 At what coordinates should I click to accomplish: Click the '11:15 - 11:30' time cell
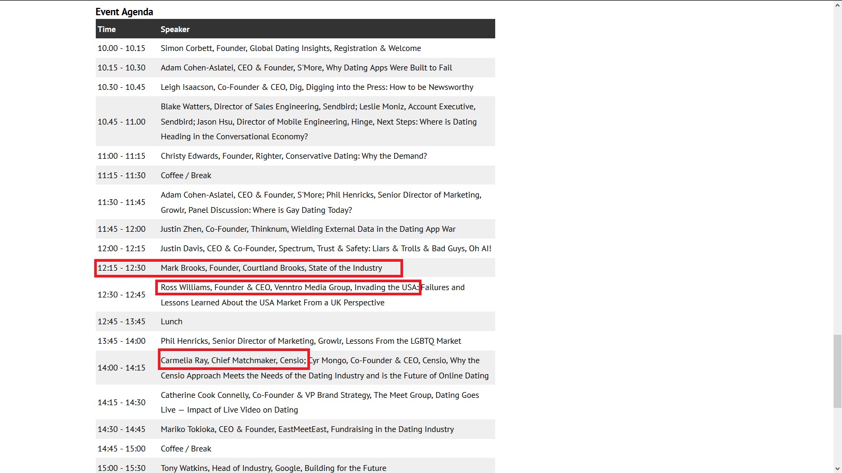[122, 176]
